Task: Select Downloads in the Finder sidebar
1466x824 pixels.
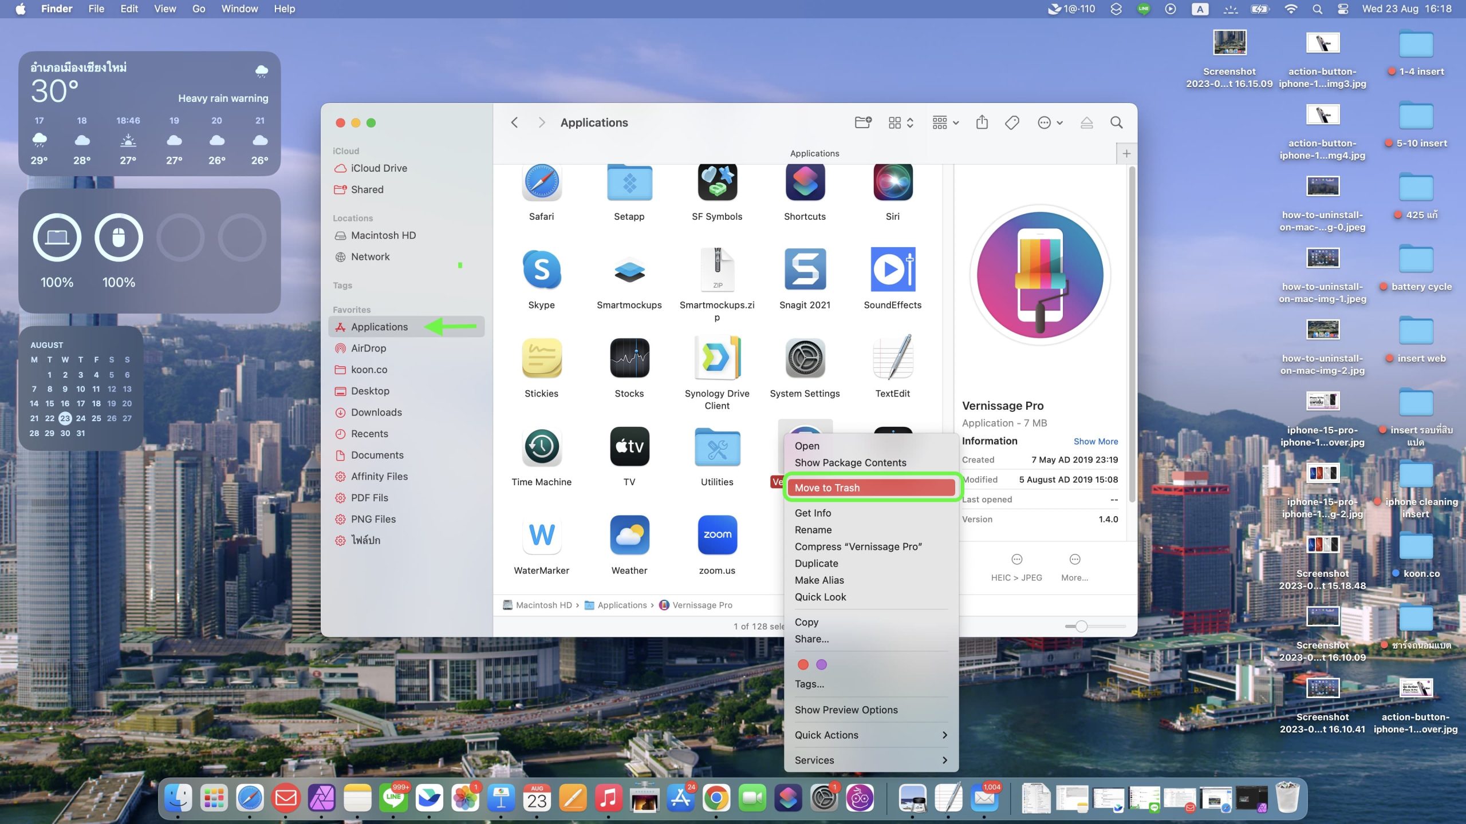Action: pyautogui.click(x=376, y=412)
